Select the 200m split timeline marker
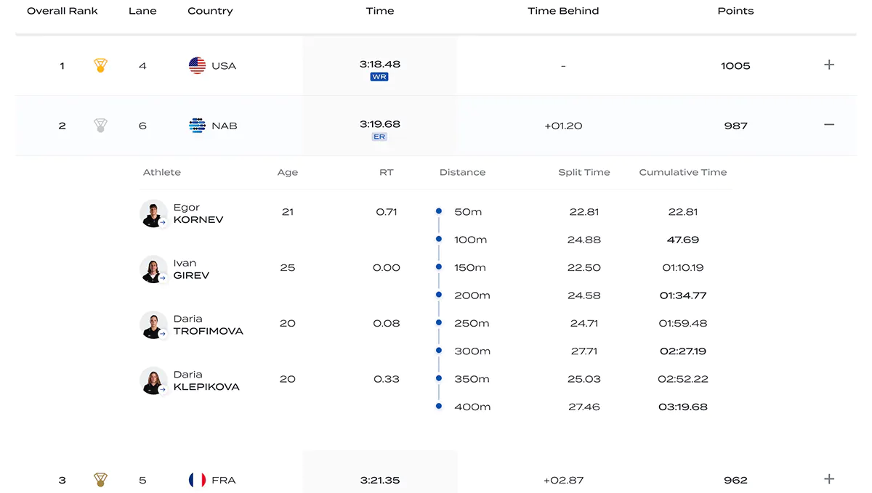Image resolution: width=872 pixels, height=493 pixels. [x=439, y=295]
